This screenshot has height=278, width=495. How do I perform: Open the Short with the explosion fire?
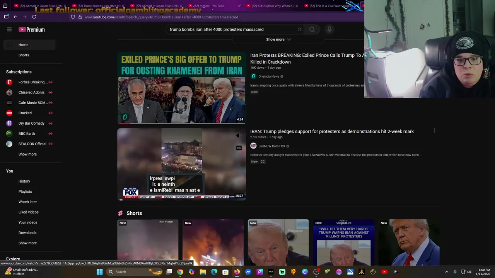click(213, 242)
